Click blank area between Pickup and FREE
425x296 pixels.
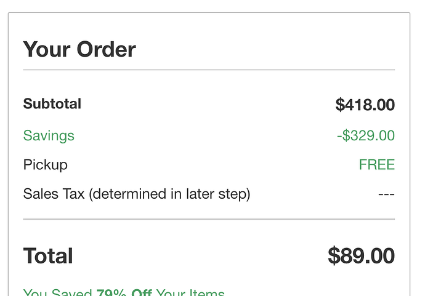coord(213,165)
